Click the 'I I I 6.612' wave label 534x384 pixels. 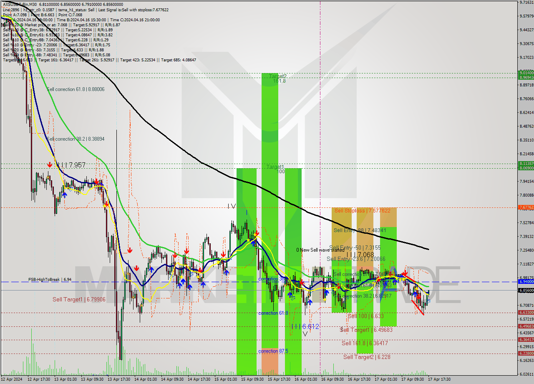click(305, 327)
